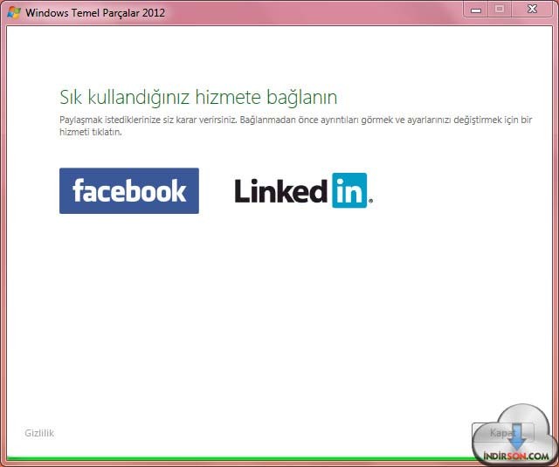The image size is (559, 467).
Task: Maximize the Windows Temel Parçalar window
Action: pyautogui.click(x=500, y=10)
